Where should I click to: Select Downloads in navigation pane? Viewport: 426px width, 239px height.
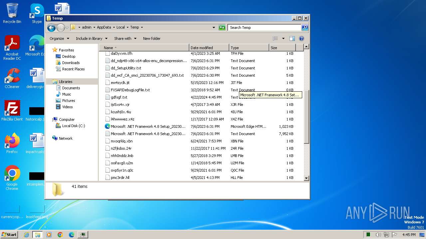71,63
